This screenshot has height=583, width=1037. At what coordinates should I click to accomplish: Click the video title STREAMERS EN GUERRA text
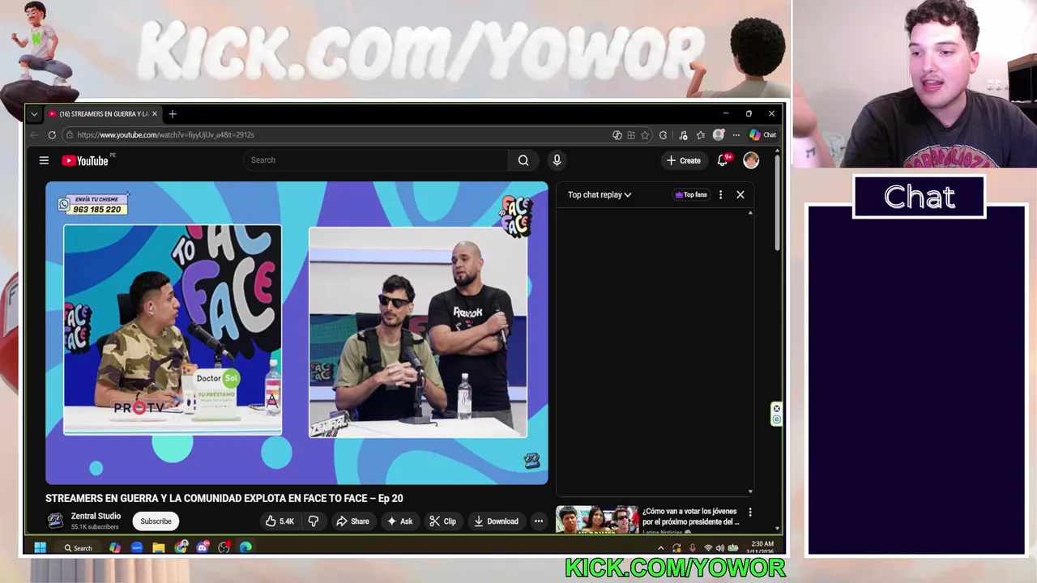[x=224, y=499]
